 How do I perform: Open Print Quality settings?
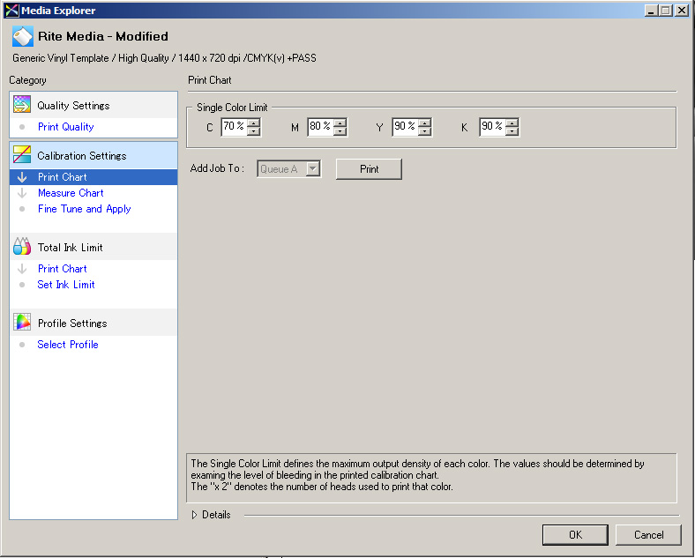(x=65, y=127)
